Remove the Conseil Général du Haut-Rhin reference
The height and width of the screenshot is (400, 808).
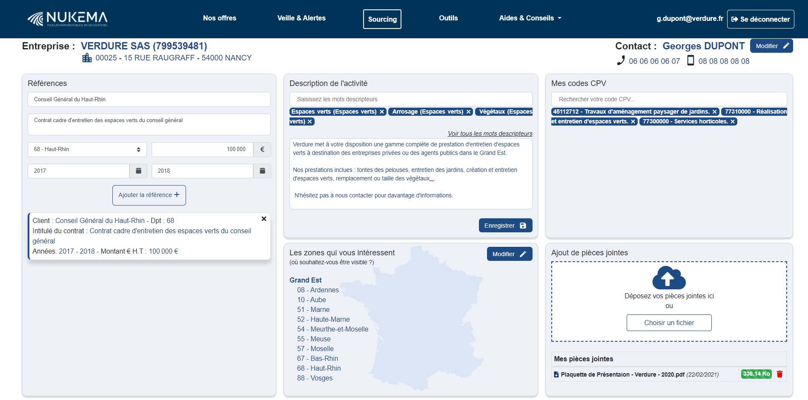point(264,219)
